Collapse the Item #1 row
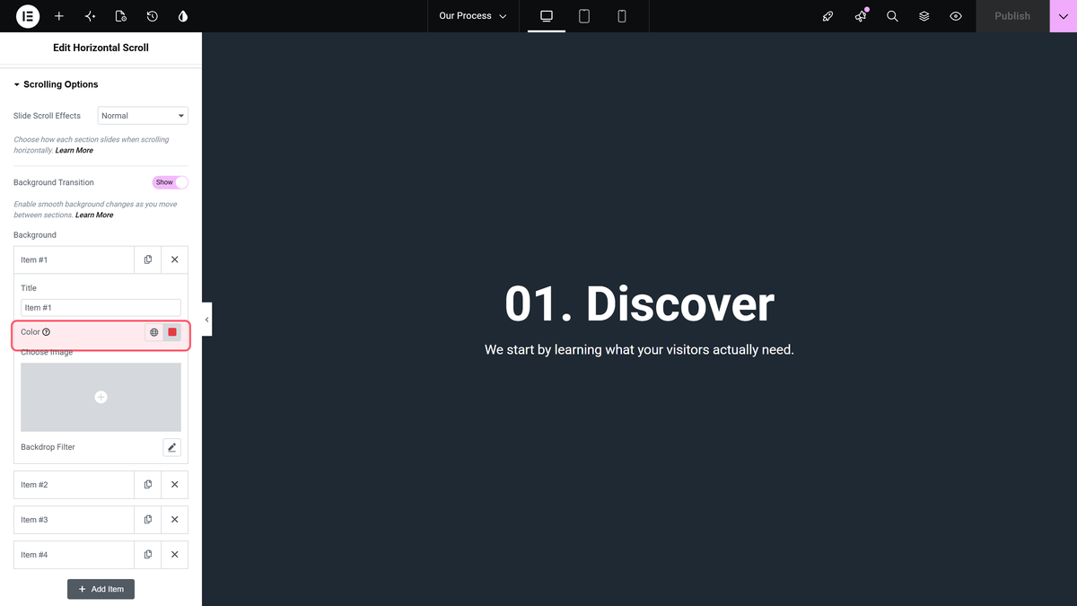 [x=74, y=259]
